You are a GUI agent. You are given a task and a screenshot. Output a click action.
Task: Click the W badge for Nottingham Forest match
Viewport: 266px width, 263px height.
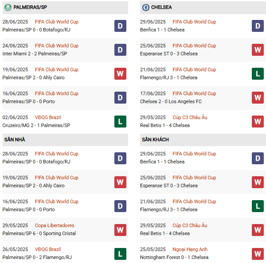point(258,253)
